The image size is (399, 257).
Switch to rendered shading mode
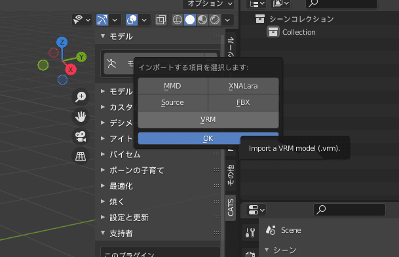215,20
